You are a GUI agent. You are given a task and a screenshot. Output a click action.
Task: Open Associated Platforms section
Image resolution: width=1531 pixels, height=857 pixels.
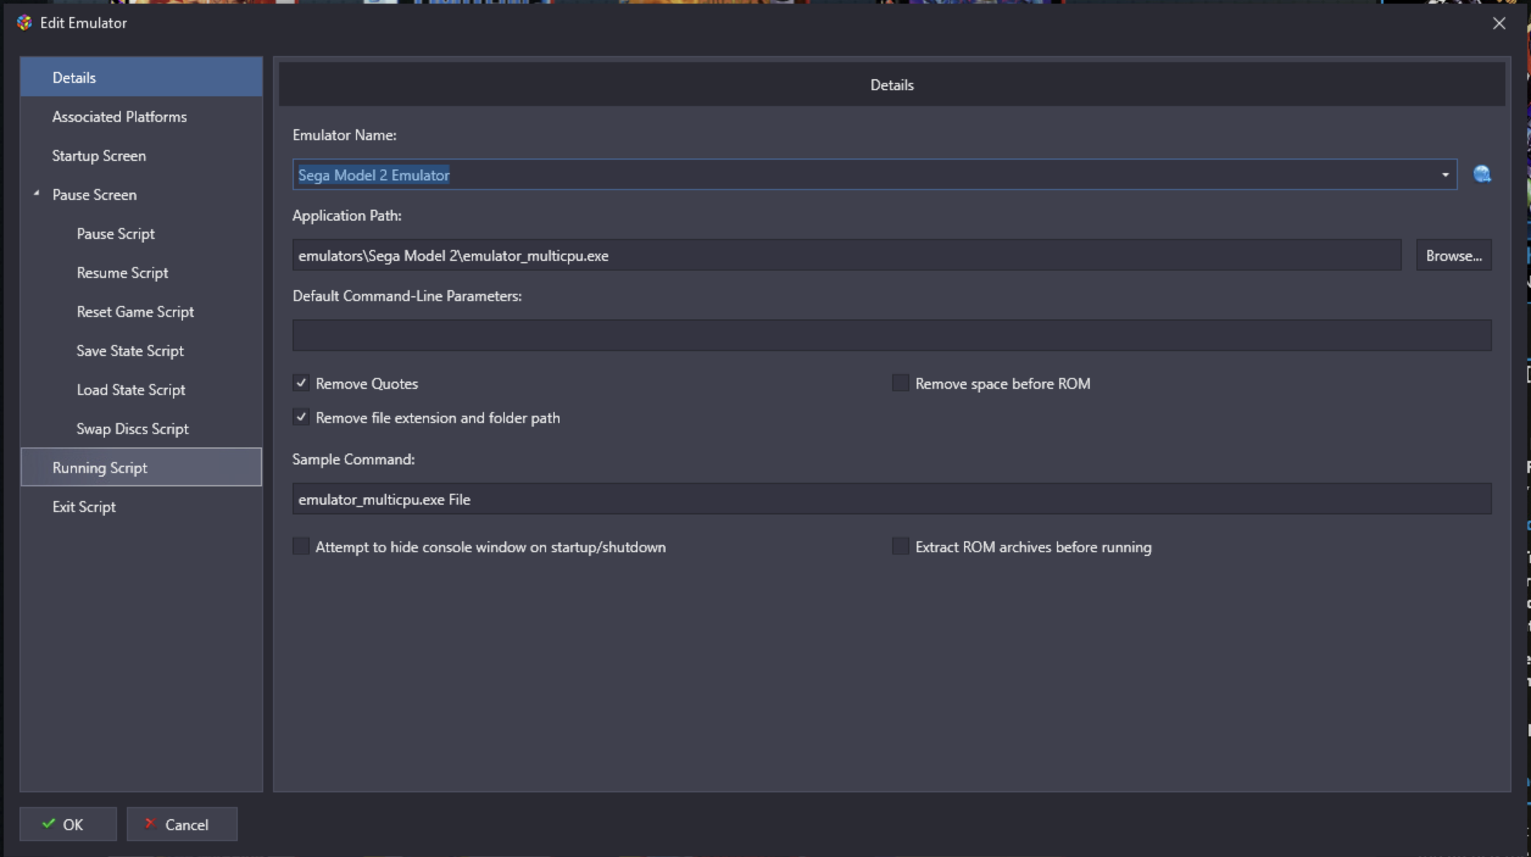141,116
